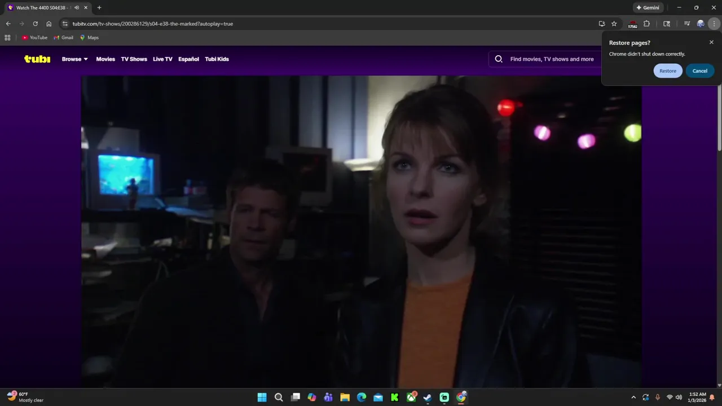
Task: Click the Tubi logo
Action: (x=37, y=59)
